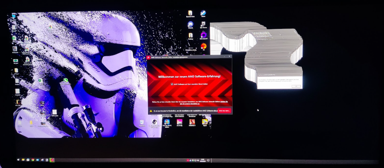Viewport: 384px width, 168px height.
Task: Open Google Chrome from the taskbar
Action: click(x=33, y=160)
